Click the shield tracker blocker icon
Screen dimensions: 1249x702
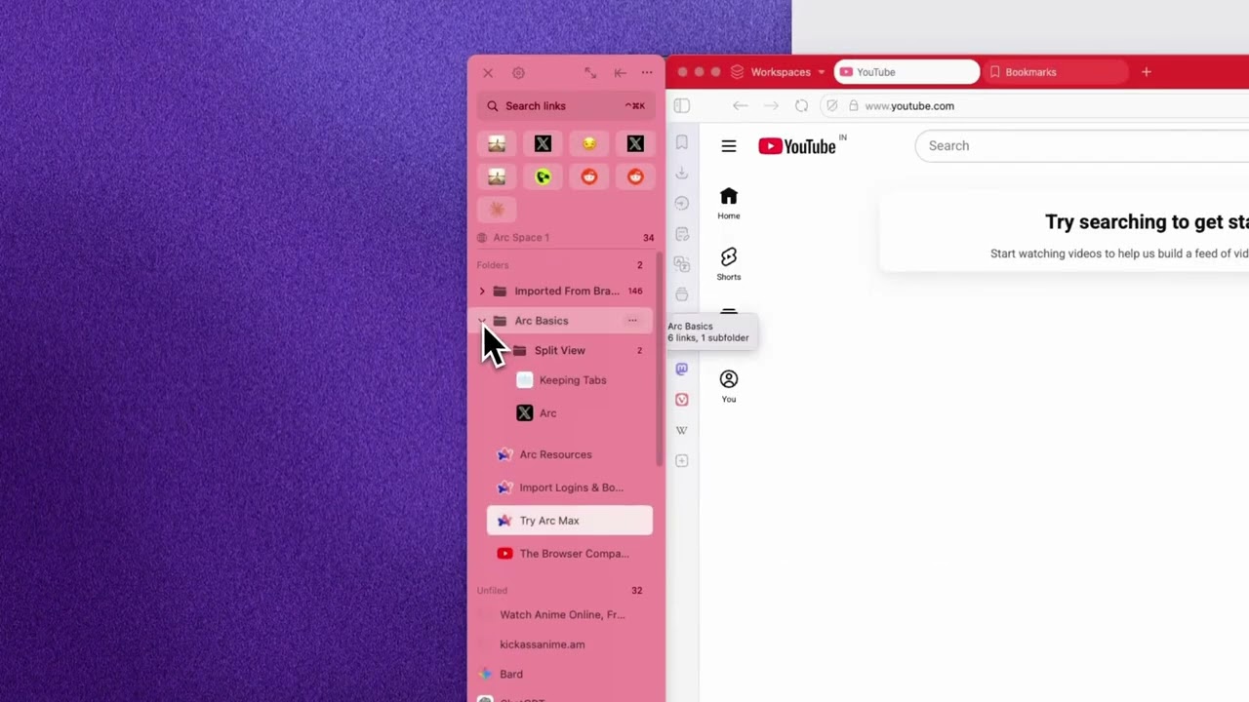tap(831, 106)
